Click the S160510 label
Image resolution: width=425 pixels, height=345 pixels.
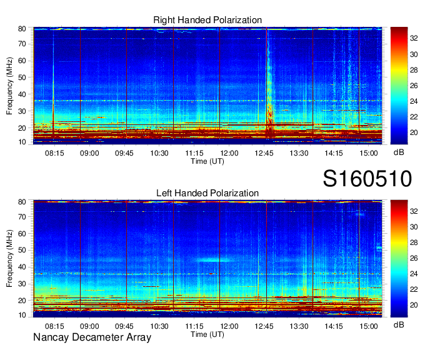(367, 179)
